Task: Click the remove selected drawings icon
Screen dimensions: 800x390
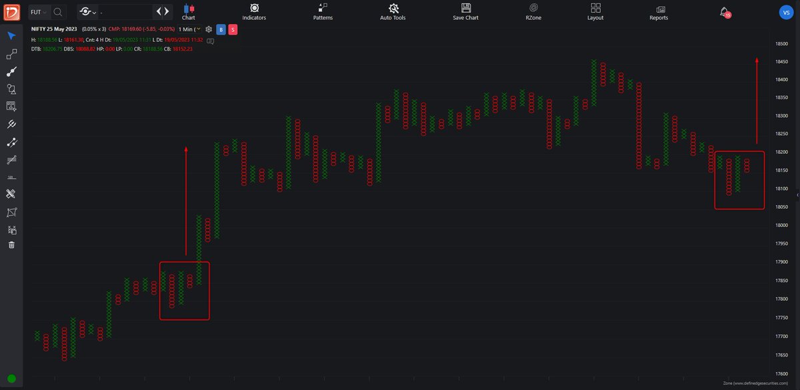Action: pos(11,230)
